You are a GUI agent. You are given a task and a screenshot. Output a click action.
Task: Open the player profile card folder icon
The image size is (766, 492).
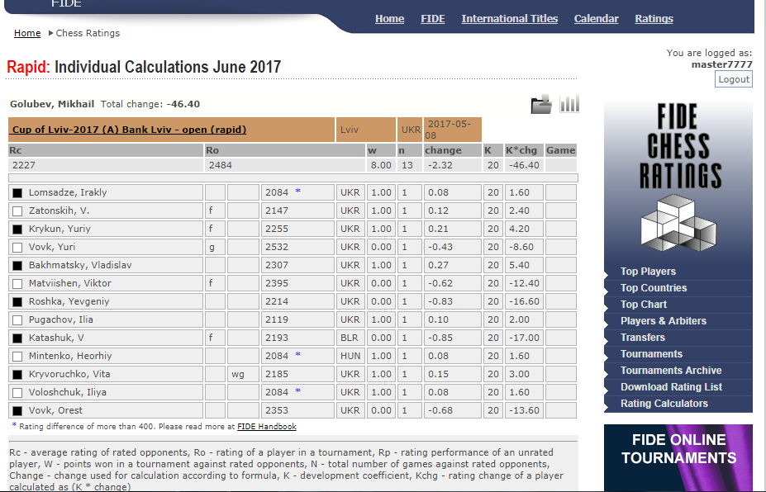point(540,104)
